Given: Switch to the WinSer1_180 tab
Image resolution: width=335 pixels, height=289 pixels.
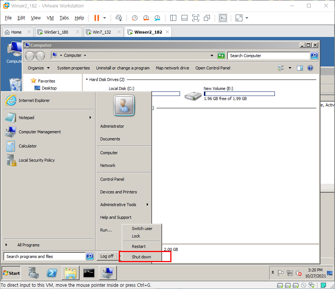Looking at the screenshot, I should point(56,32).
